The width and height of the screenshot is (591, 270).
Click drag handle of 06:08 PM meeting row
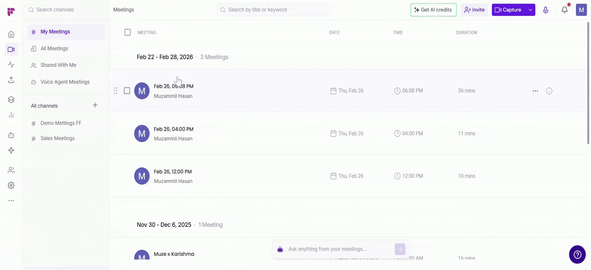pyautogui.click(x=115, y=91)
